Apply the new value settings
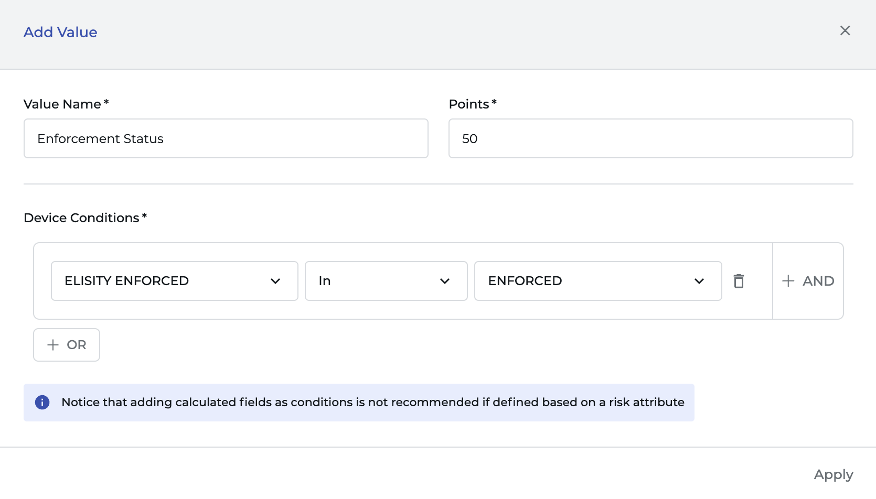Image resolution: width=876 pixels, height=499 pixels. click(833, 475)
